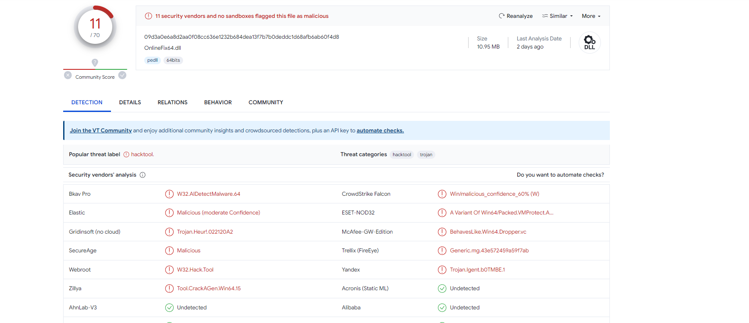Open the BEHAVIOR tab
The width and height of the screenshot is (749, 323).
[218, 103]
